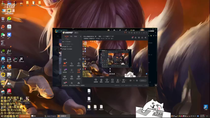This screenshot has width=210, height=118.
Task: Click the start streaming button
Action: (x=143, y=81)
